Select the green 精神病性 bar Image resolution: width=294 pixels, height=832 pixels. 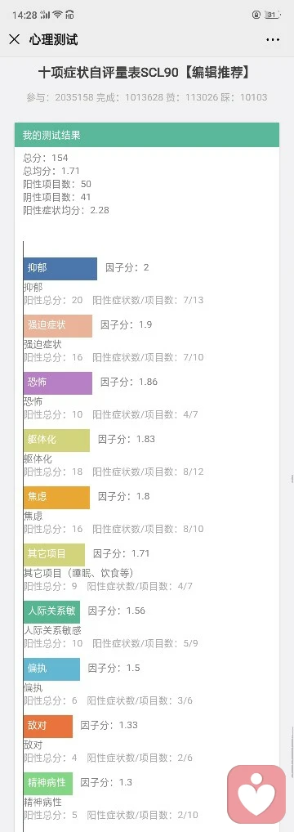tap(47, 784)
